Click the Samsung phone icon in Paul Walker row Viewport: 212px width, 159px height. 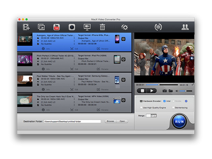pos(117,80)
